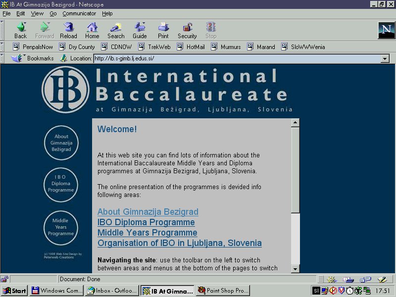Open the View menu
The height and width of the screenshot is (297, 396).
[37, 14]
